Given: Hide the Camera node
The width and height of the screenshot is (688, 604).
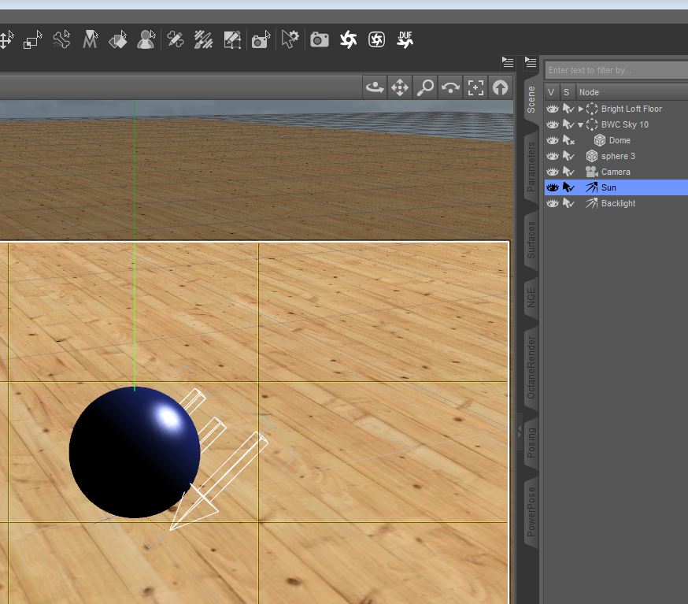Looking at the screenshot, I should pos(553,172).
